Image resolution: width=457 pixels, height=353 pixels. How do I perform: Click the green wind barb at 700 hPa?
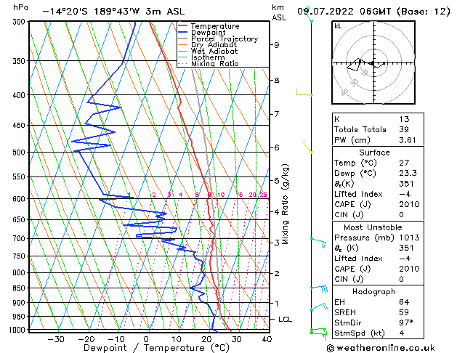point(318,243)
